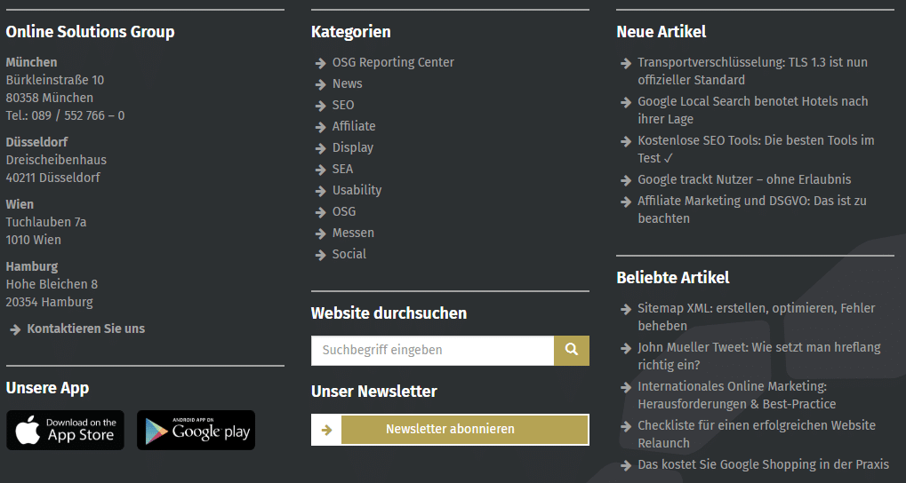The width and height of the screenshot is (906, 483).
Task: Click the Kategorien heading
Action: [x=350, y=32]
